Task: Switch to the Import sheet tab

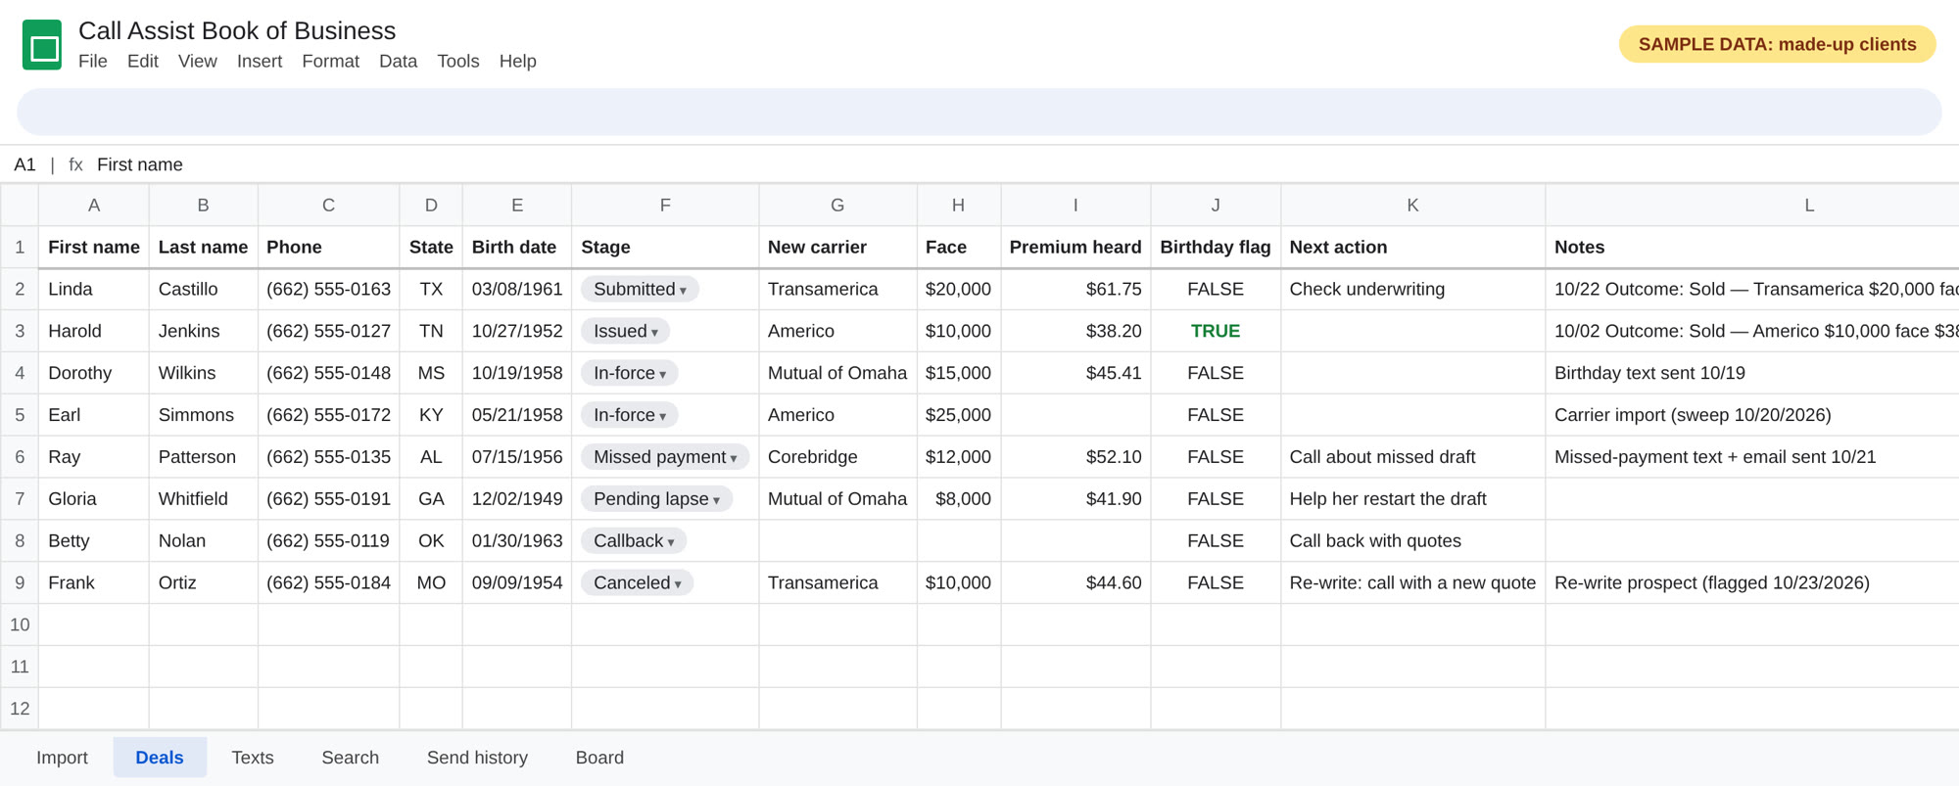Action: (62, 758)
